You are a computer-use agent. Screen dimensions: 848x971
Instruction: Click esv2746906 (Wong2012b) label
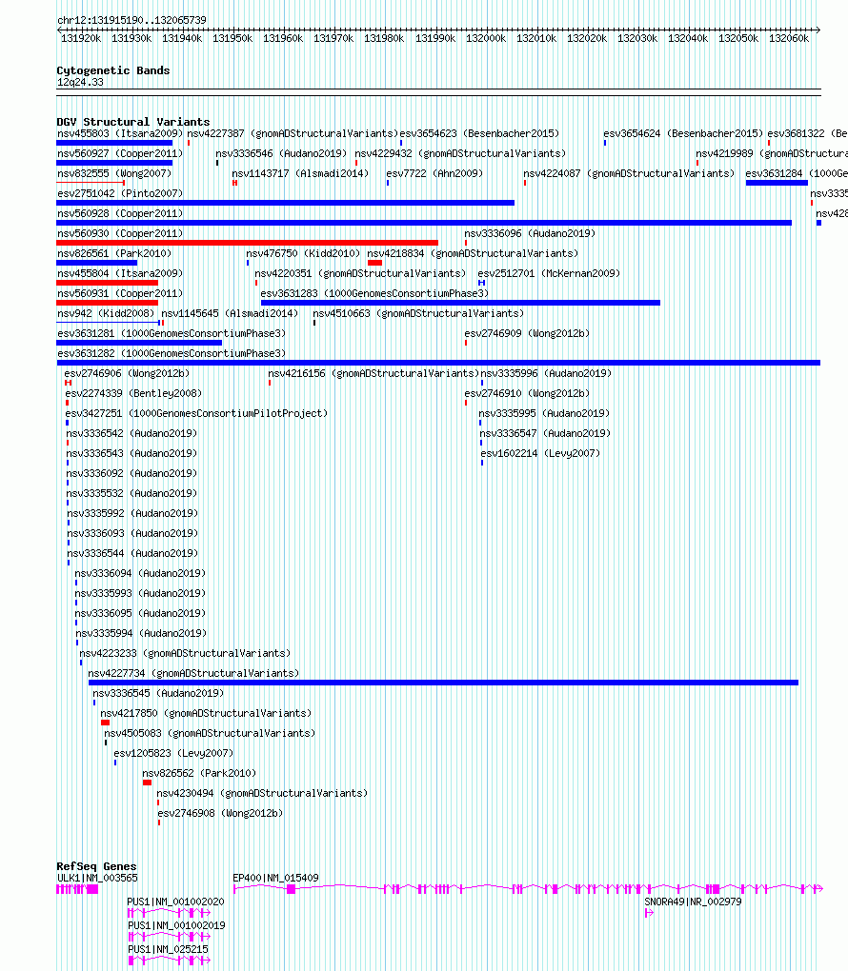(127, 373)
